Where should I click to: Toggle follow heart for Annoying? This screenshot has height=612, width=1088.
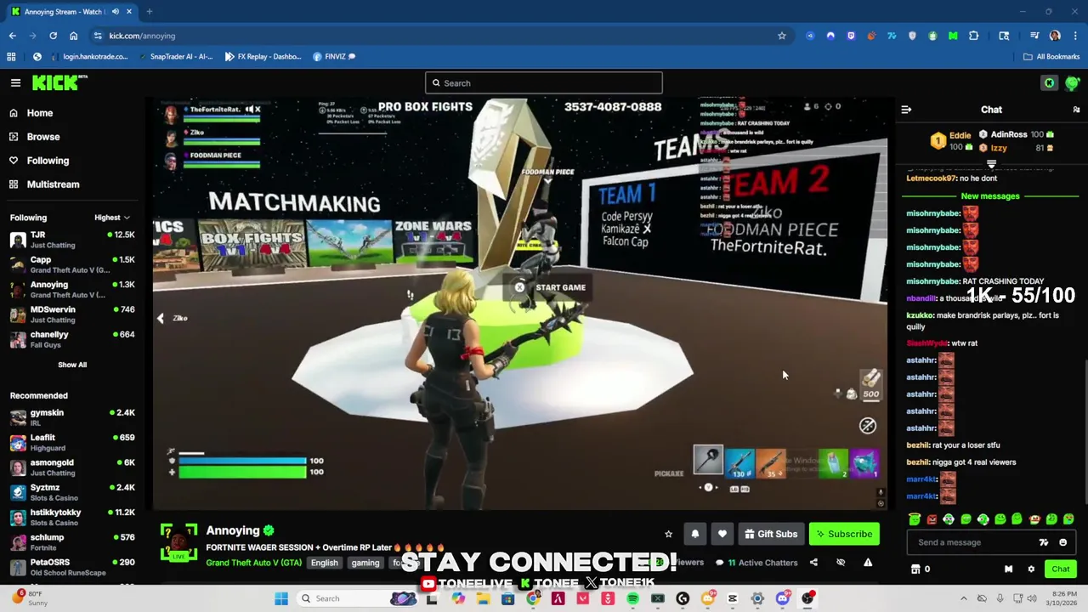point(722,534)
